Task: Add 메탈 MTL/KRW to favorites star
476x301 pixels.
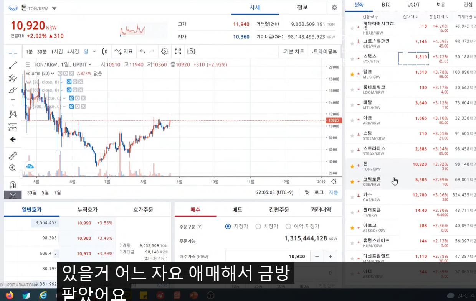Action: (x=352, y=105)
